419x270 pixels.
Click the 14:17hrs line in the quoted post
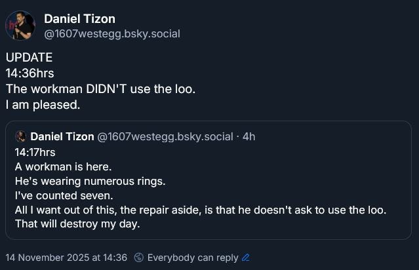[x=35, y=151]
